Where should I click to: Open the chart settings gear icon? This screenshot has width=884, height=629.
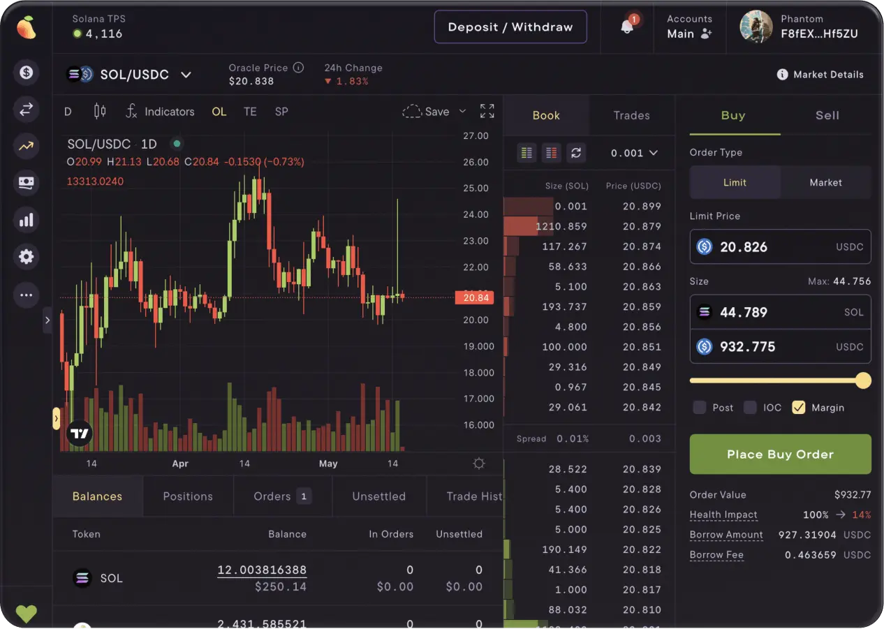pos(479,463)
